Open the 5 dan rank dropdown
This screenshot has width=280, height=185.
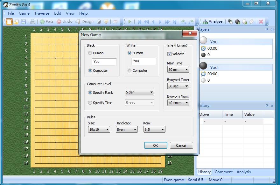point(139,92)
